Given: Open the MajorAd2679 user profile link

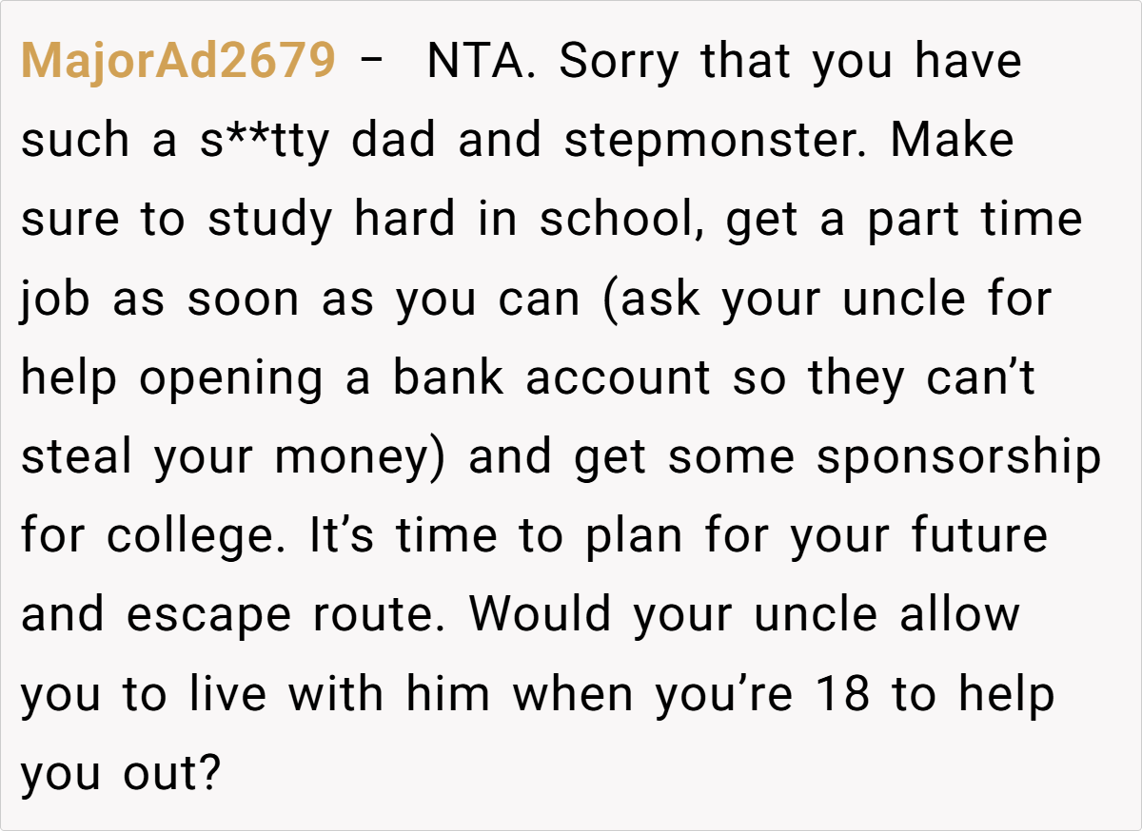Looking at the screenshot, I should click(178, 62).
